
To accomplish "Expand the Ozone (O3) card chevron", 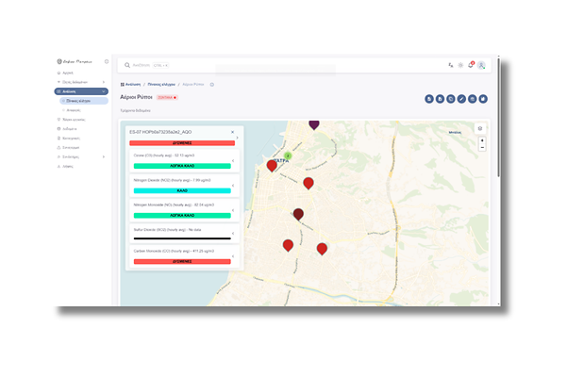I will tap(233, 160).
